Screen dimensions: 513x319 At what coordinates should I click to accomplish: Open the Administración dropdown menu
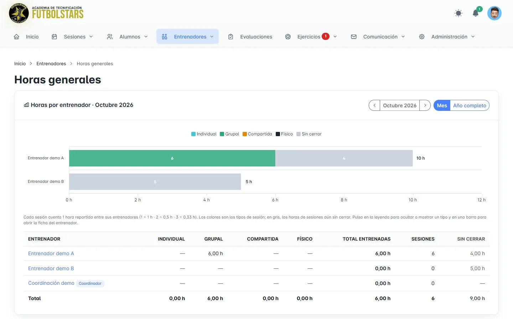point(447,37)
